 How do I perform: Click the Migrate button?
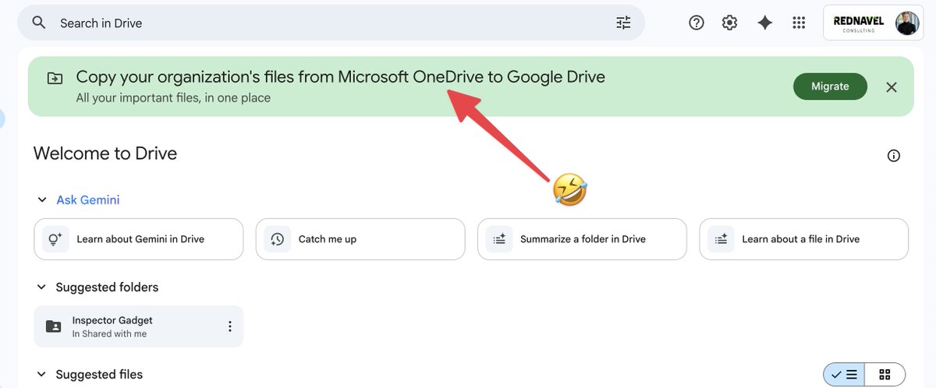pyautogui.click(x=830, y=86)
